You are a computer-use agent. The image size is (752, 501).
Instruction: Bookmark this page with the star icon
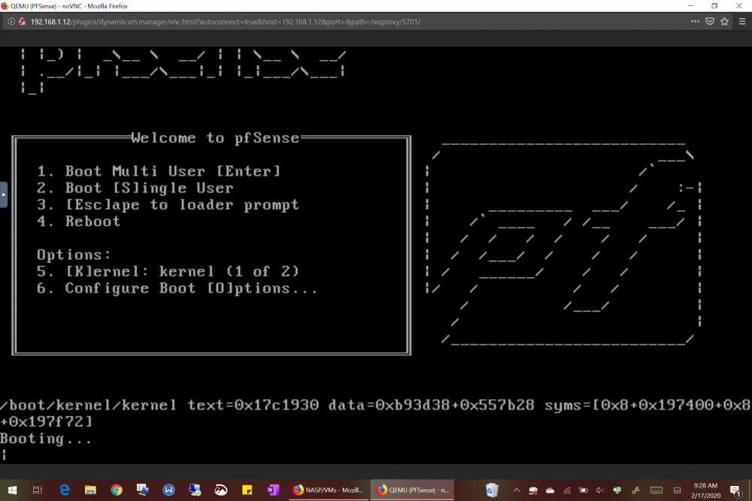click(724, 22)
